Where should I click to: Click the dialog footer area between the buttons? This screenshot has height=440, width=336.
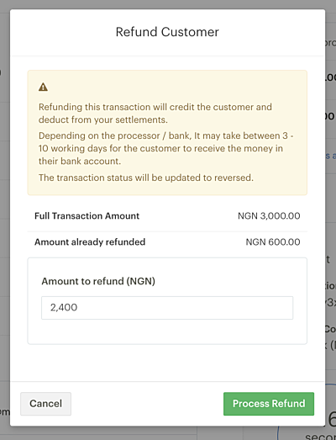147,404
